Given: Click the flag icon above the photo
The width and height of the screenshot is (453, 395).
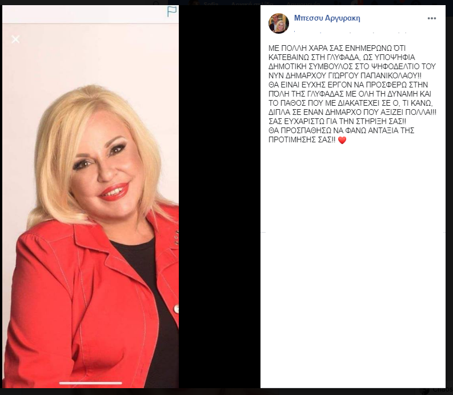Looking at the screenshot, I should click(172, 11).
